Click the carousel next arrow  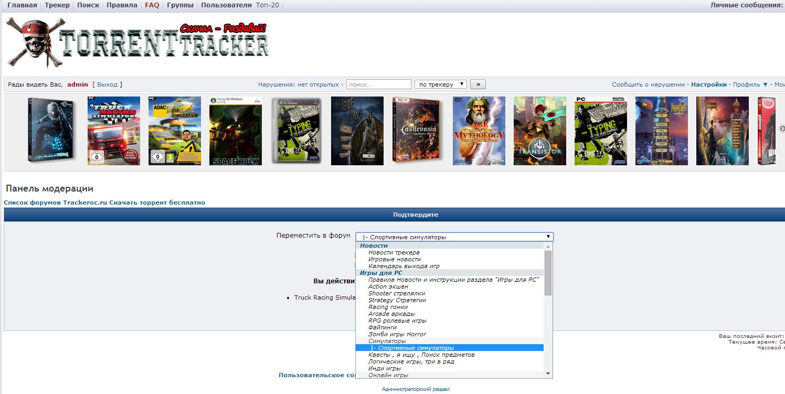[x=781, y=129]
